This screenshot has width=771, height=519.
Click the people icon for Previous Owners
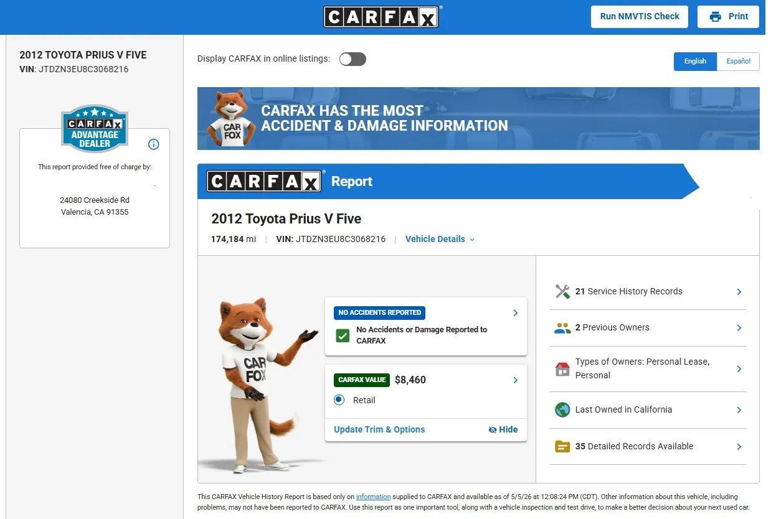[x=562, y=328]
